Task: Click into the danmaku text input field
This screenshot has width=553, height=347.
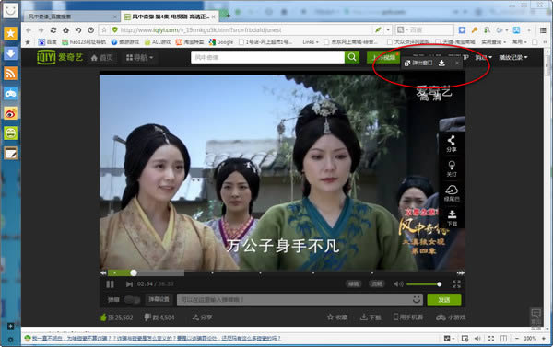Action: pyautogui.click(x=295, y=299)
